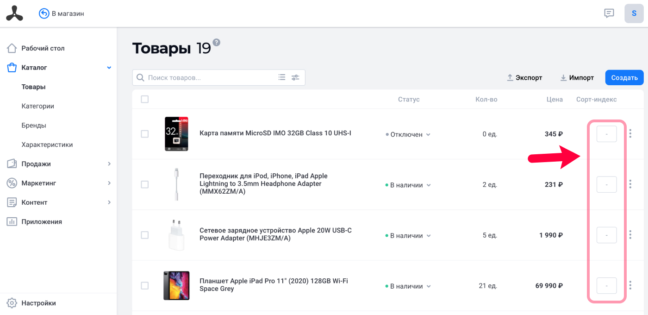This screenshot has width=648, height=315.
Task: Click the Экспорт button label
Action: pyautogui.click(x=529, y=78)
